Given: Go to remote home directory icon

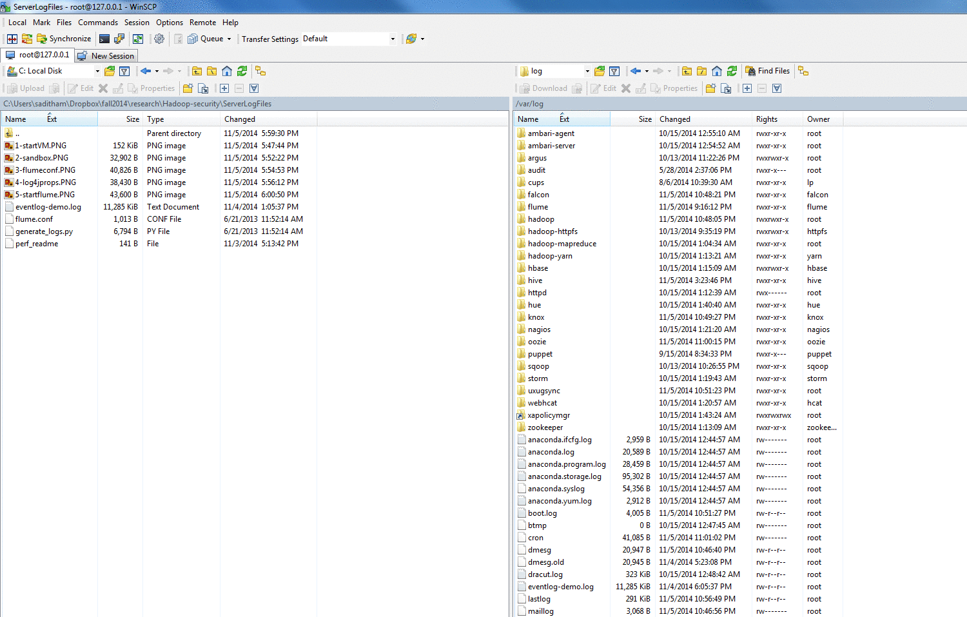Looking at the screenshot, I should coord(717,71).
